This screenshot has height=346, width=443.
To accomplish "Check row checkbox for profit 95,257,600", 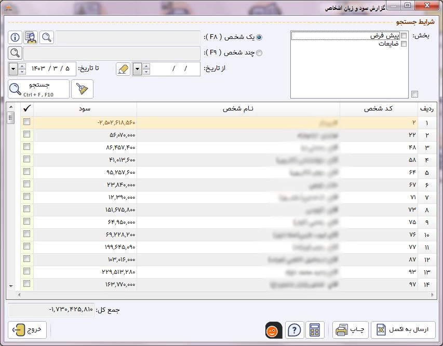I will 27,171.
